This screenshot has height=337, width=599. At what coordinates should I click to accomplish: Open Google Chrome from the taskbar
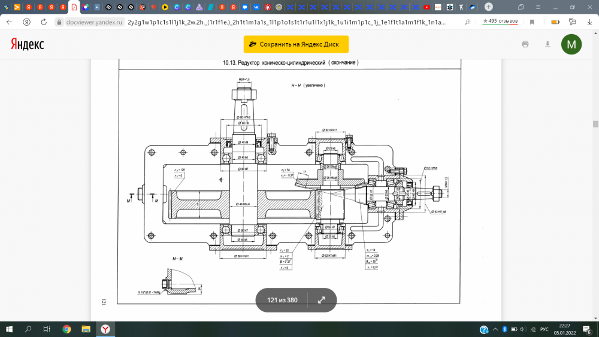[x=66, y=329]
